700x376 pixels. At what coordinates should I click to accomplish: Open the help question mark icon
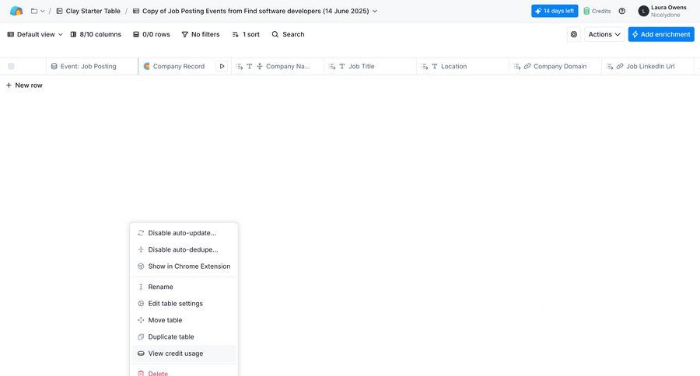pyautogui.click(x=622, y=11)
